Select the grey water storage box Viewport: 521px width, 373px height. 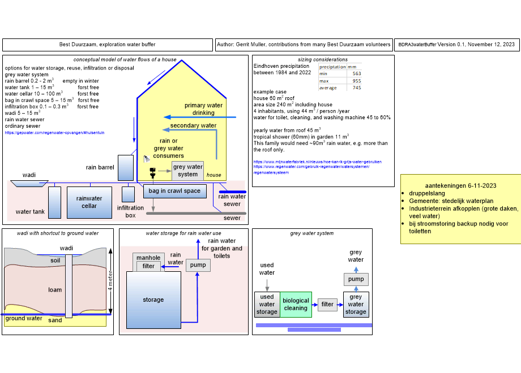coord(356,305)
